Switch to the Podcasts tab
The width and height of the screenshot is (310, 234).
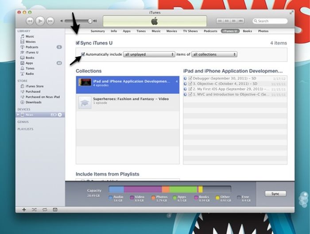(x=210, y=31)
